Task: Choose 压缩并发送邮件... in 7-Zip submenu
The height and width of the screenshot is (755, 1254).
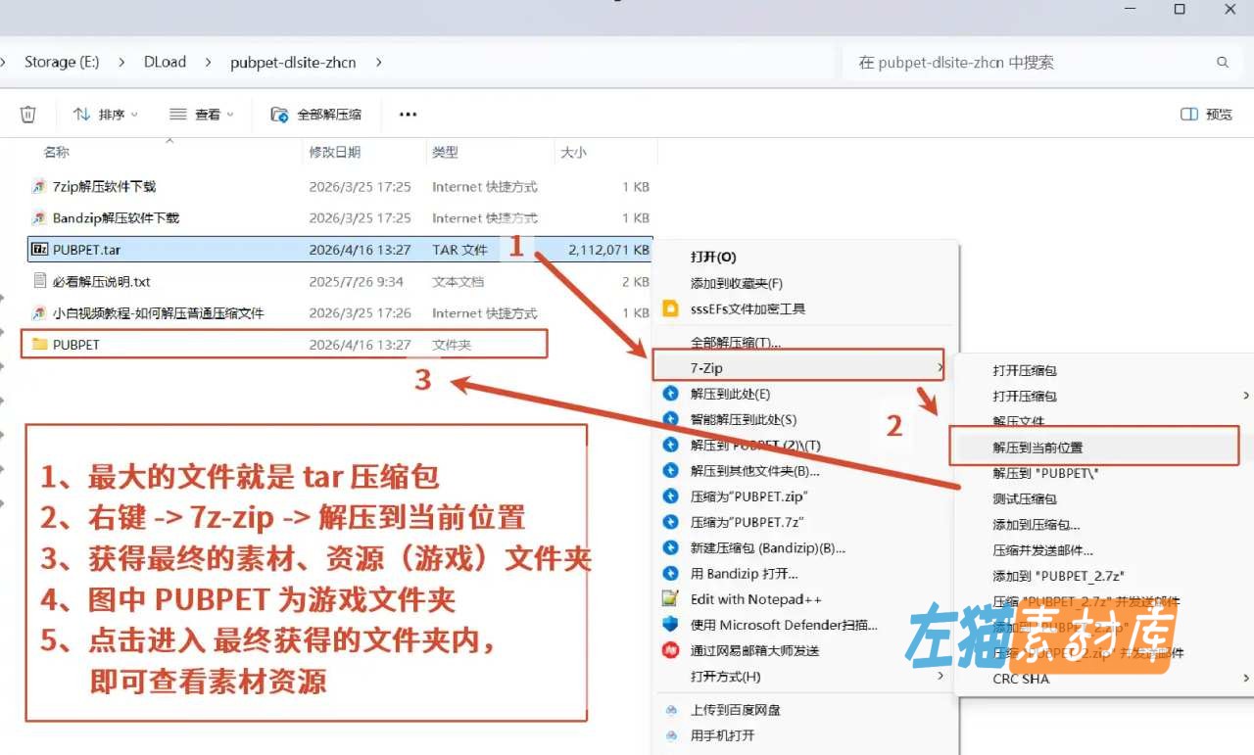Action: pyautogui.click(x=1042, y=550)
